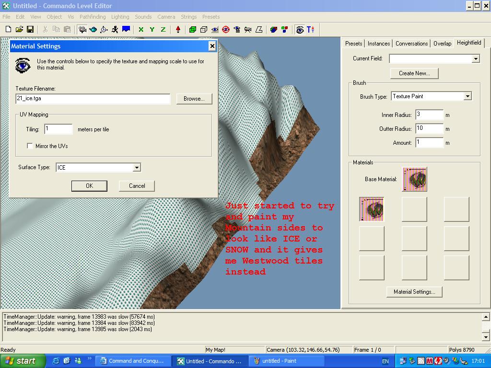Viewport: 491px width, 368px height.
Task: Toggle the green Z axis restriction icon
Action: pyautogui.click(x=163, y=29)
